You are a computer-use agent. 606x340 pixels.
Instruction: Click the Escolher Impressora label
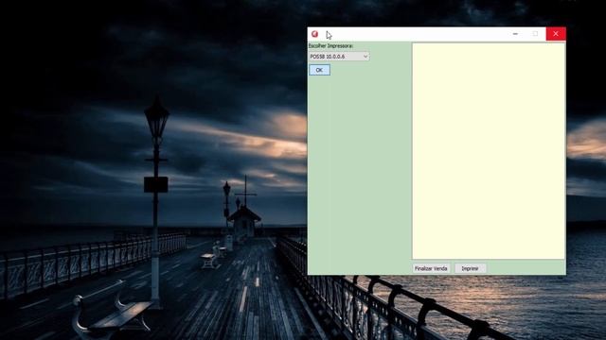point(330,46)
